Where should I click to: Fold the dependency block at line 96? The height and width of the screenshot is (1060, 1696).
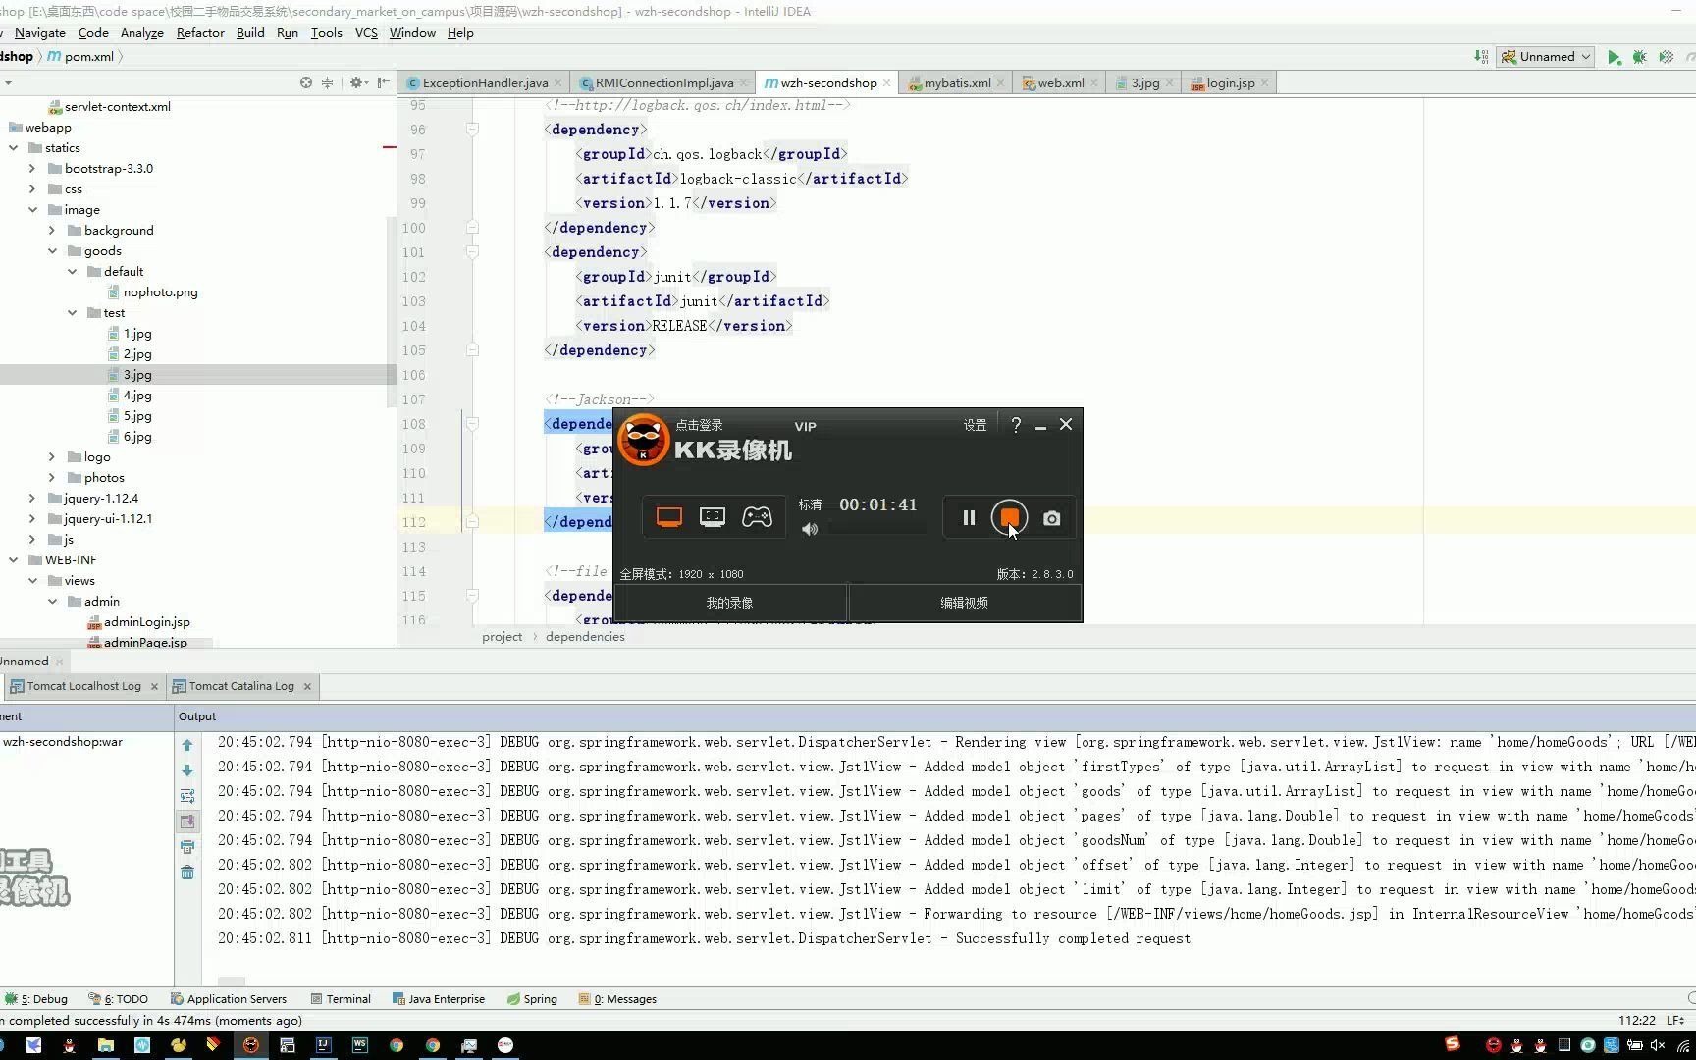[x=472, y=130]
